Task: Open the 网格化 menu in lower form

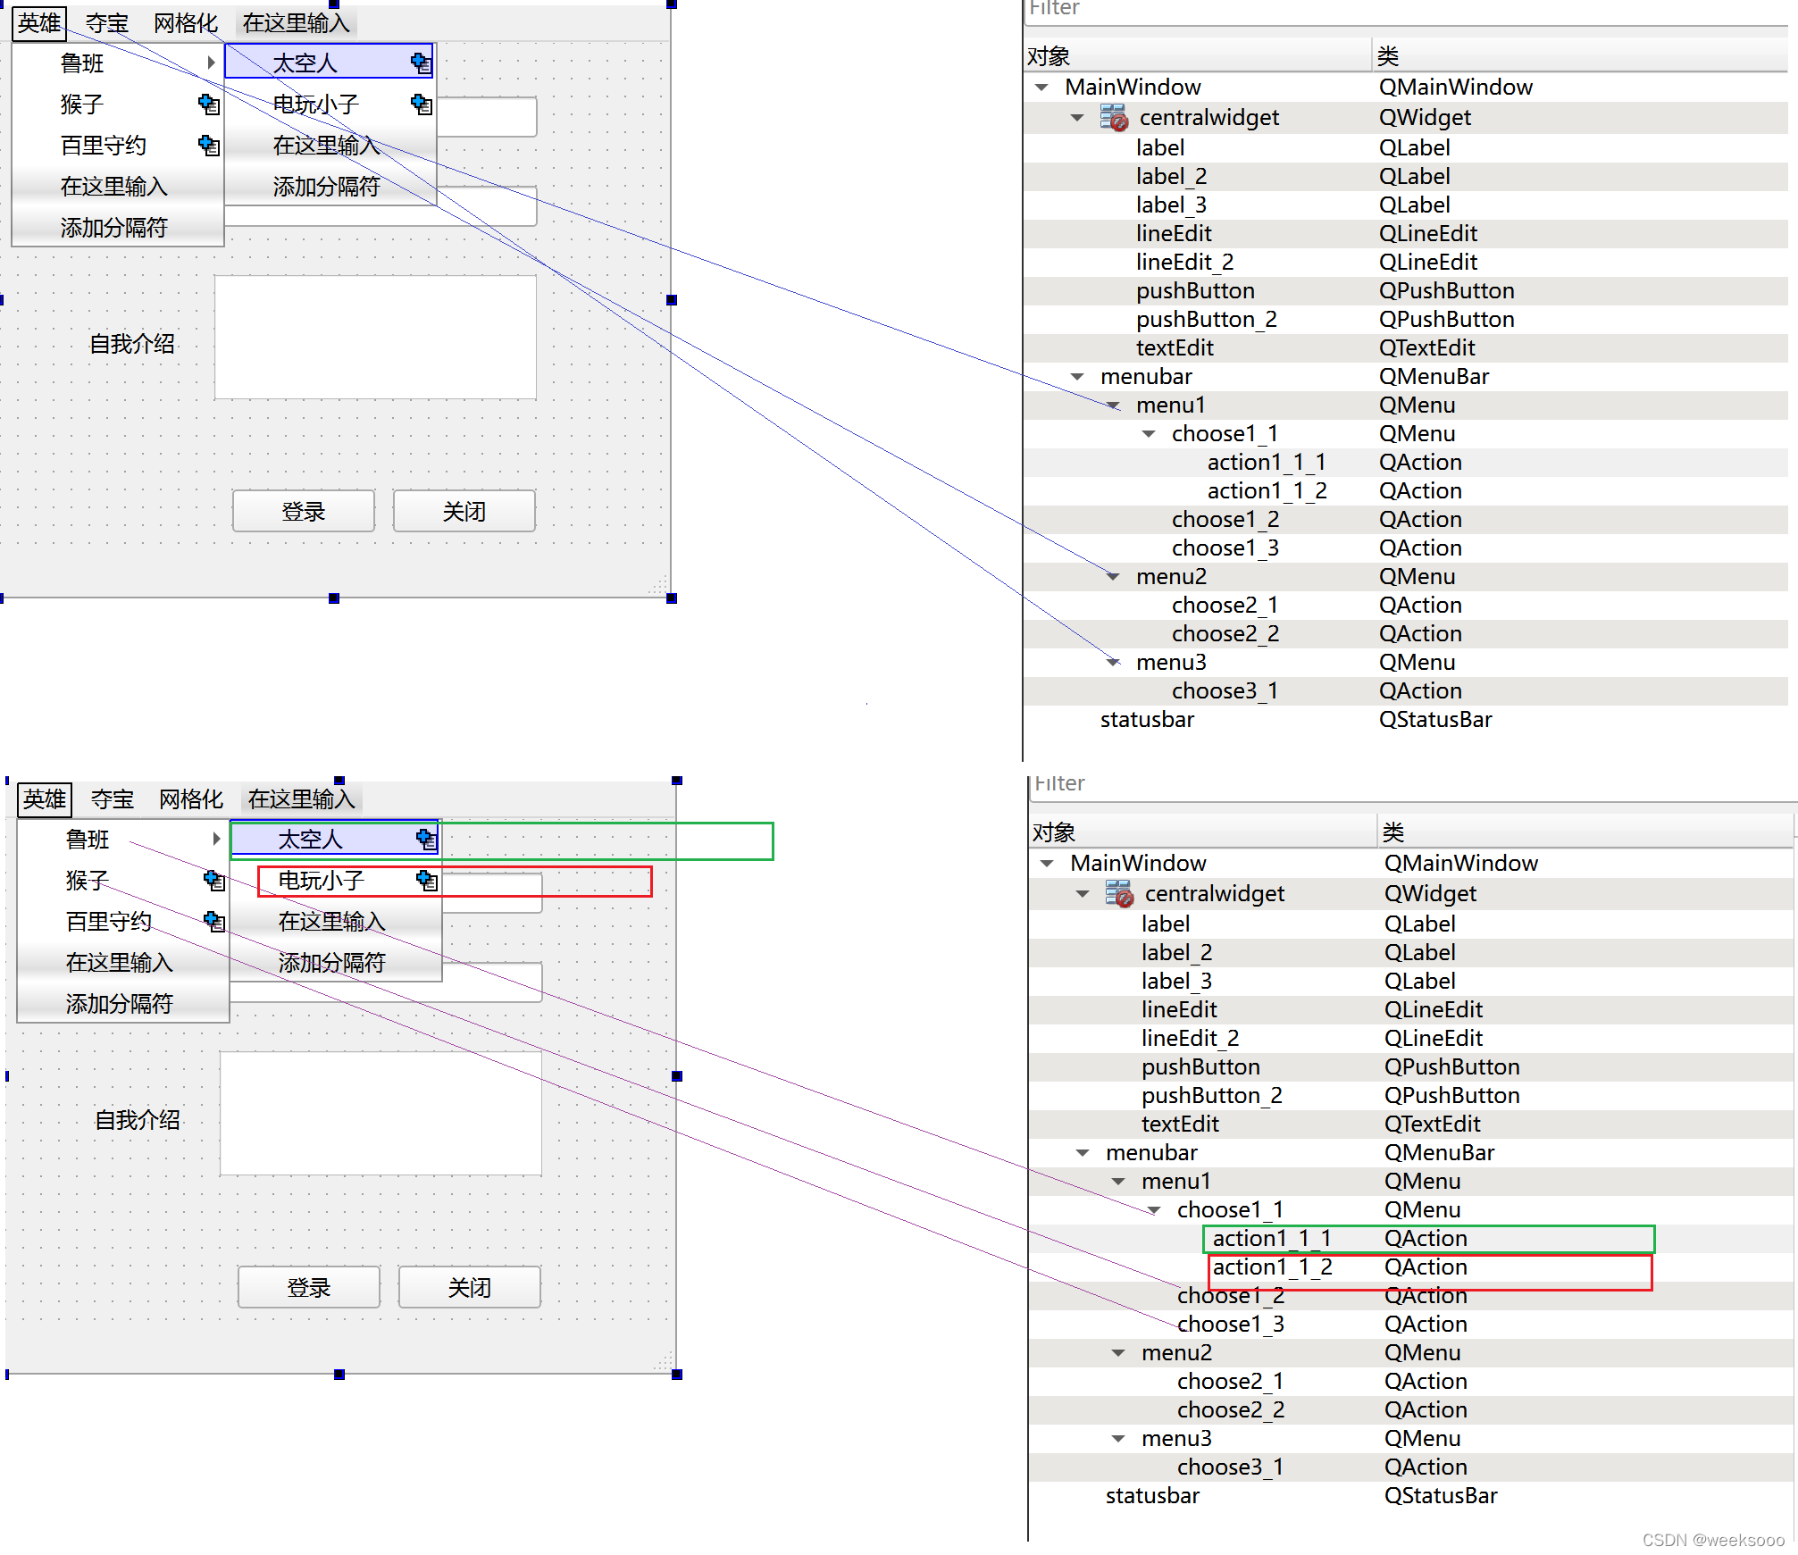Action: 191,799
